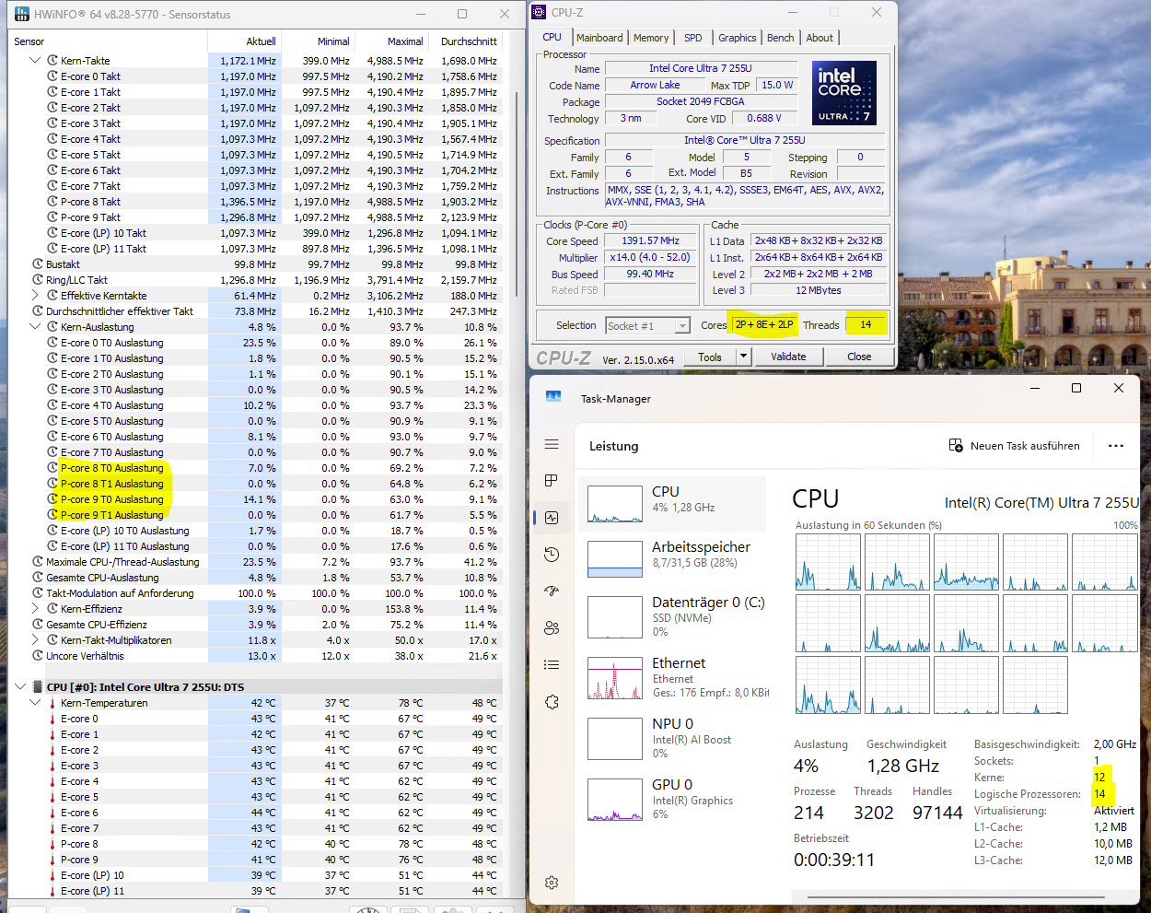Click the Minimal column header
The image size is (1151, 913).
point(318,41)
